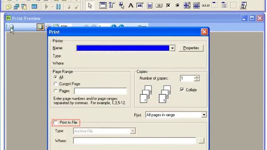Select the Current Page radio button
Viewport: 267px width, 150px height.
(x=55, y=84)
